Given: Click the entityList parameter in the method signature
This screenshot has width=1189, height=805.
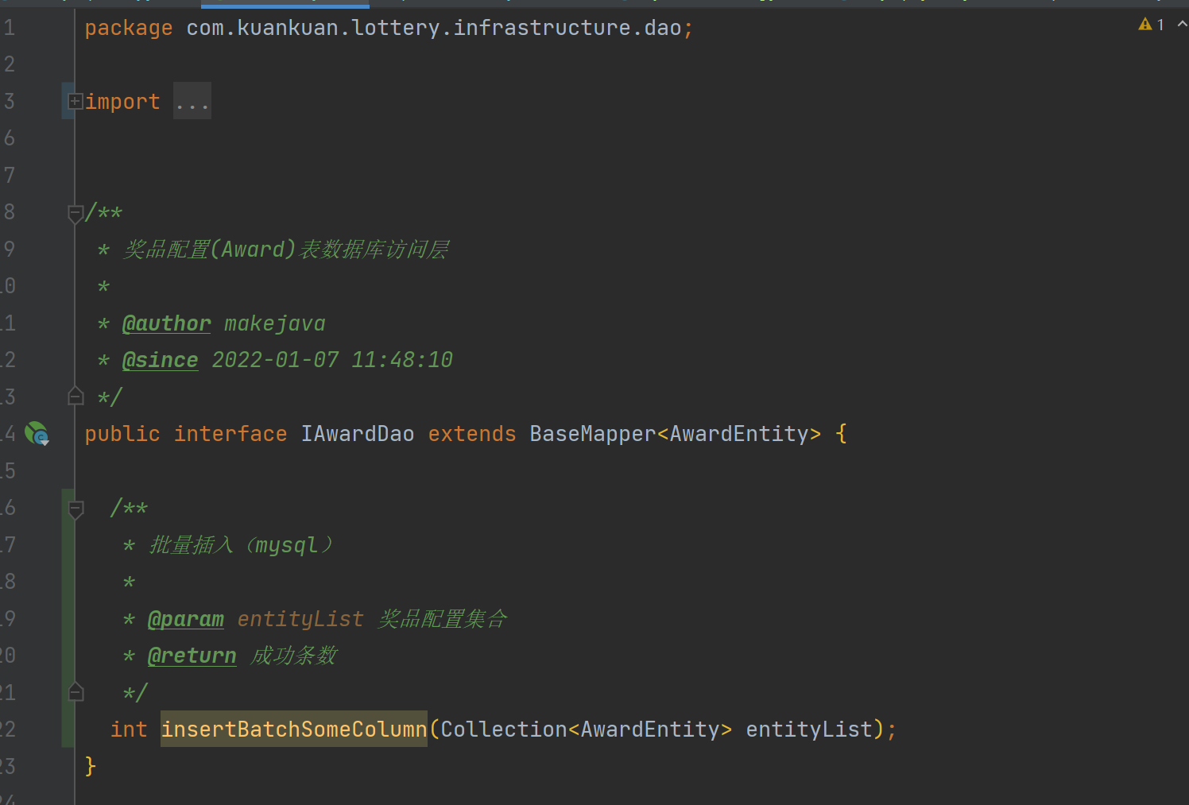Looking at the screenshot, I should pos(809,729).
